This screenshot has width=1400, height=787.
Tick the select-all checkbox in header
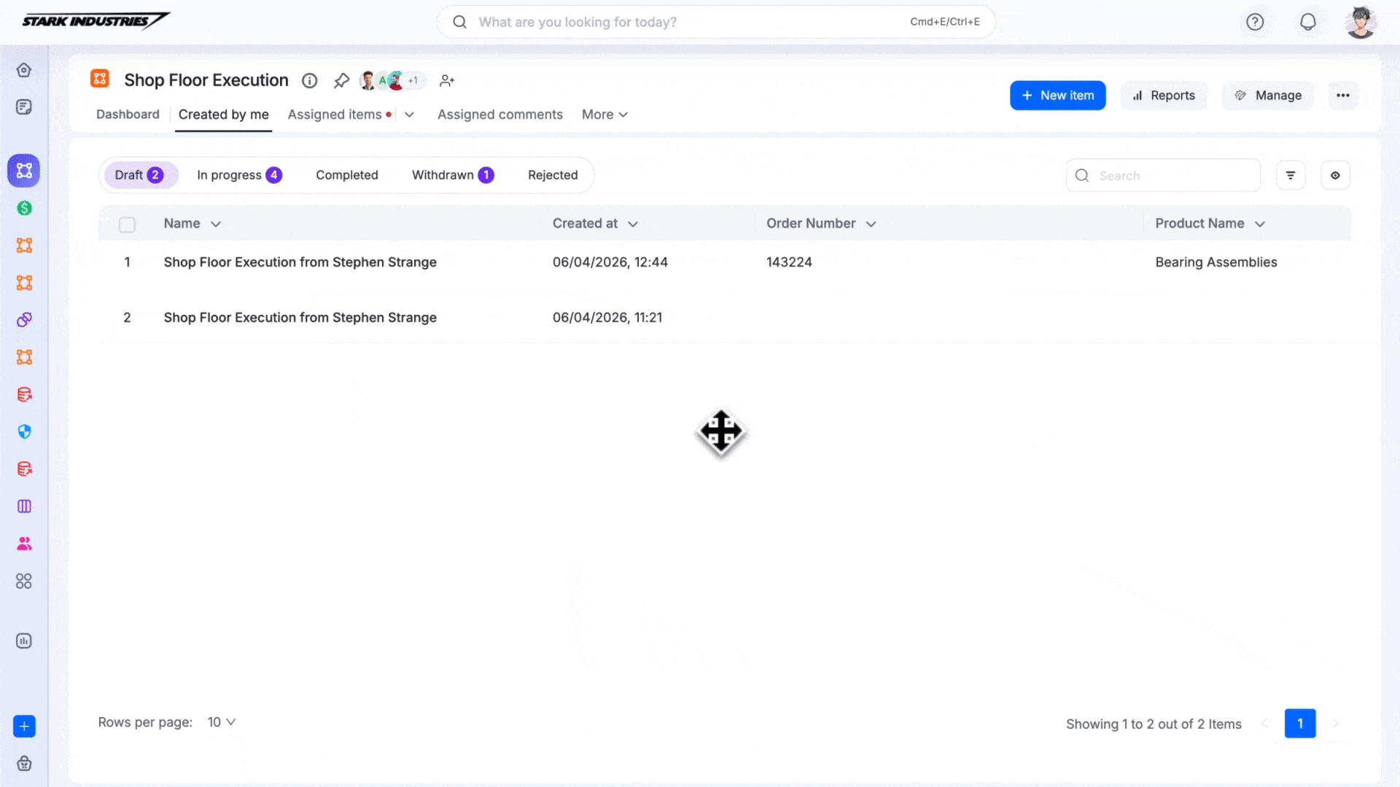coord(127,224)
